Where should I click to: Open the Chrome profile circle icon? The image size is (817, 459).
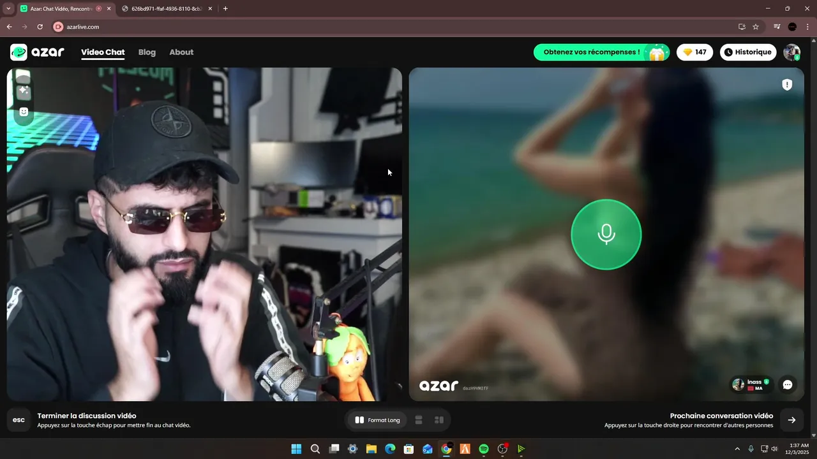(x=792, y=27)
